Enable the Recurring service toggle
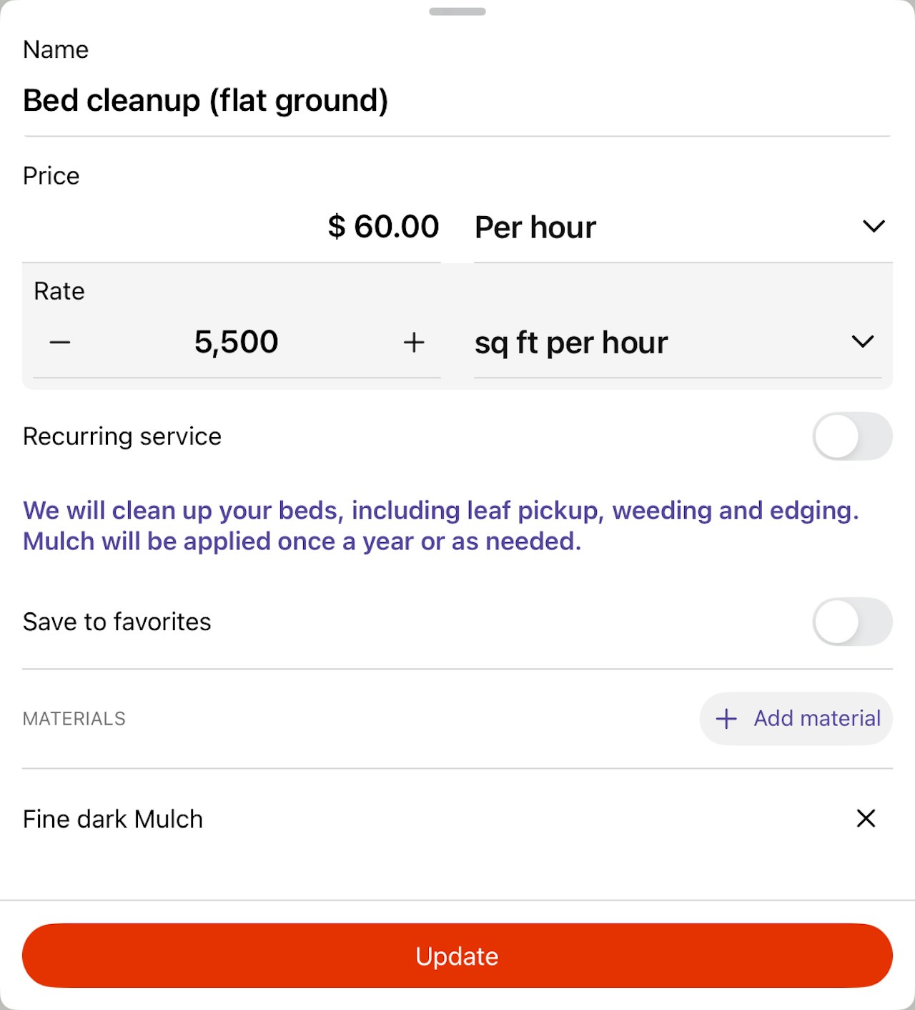This screenshot has height=1010, width=915. (x=852, y=436)
